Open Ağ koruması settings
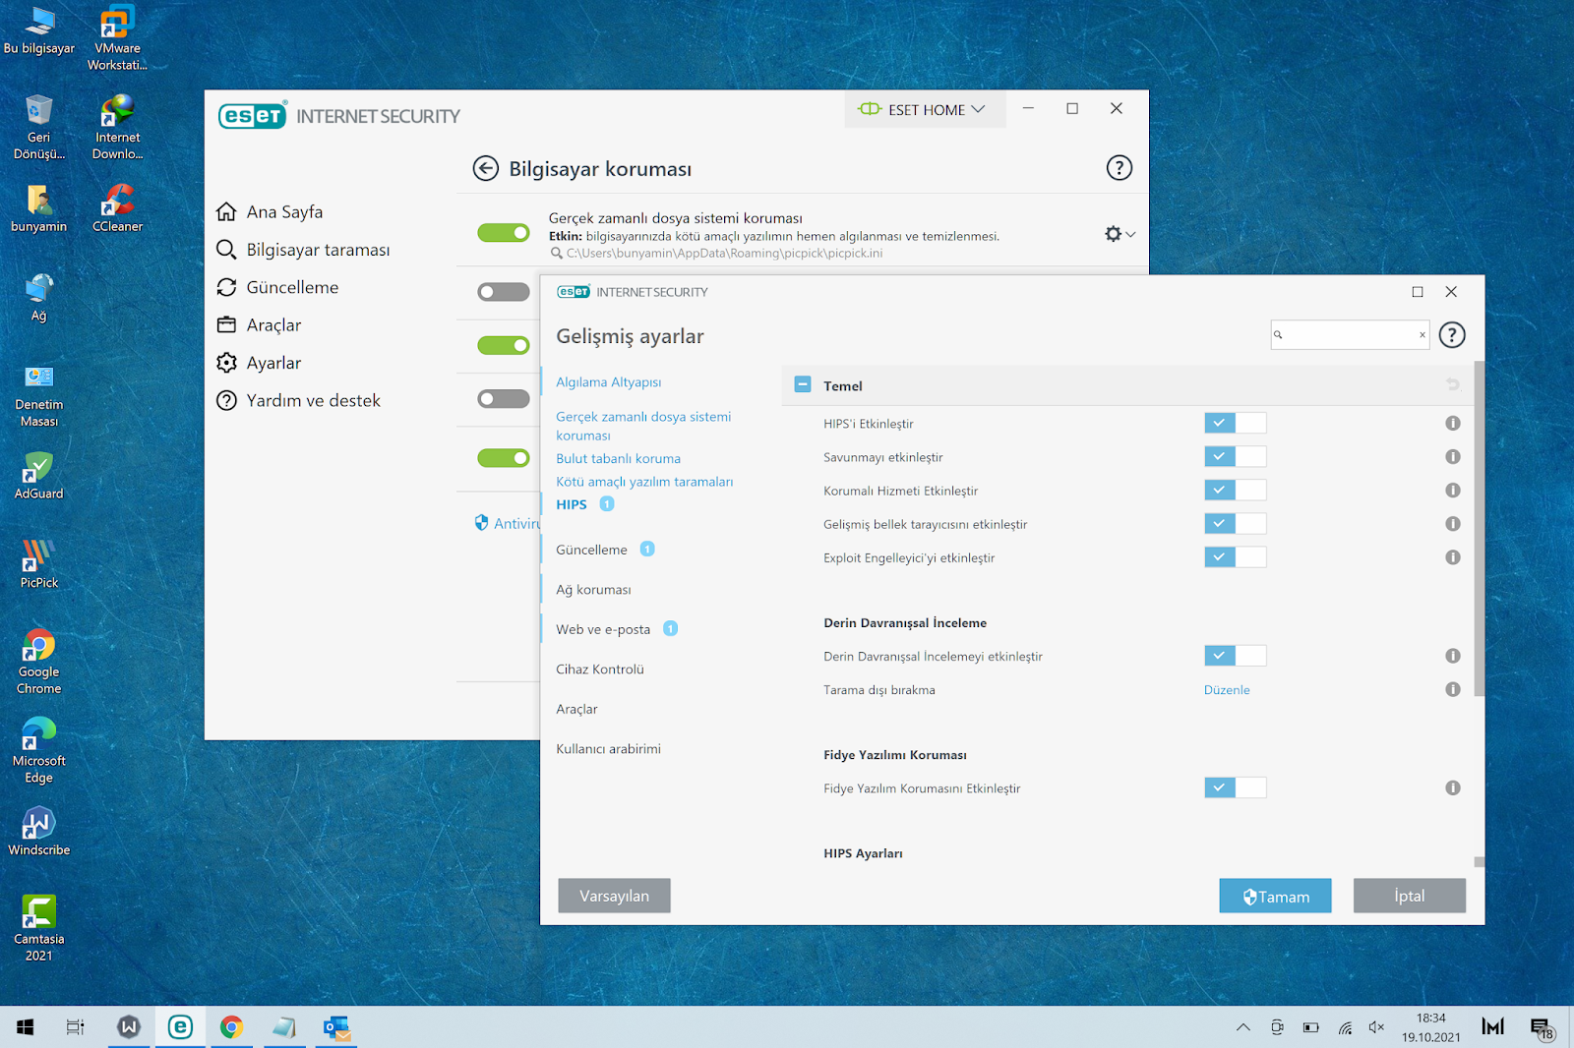Image resolution: width=1574 pixels, height=1048 pixels. tap(593, 590)
